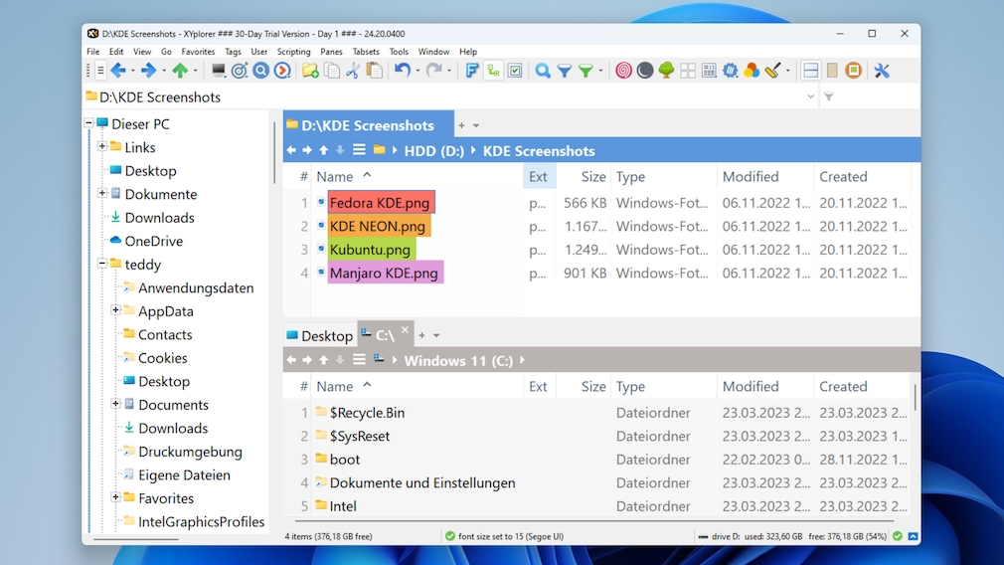This screenshot has width=1004, height=565.
Task: Click the blue Undo arrow
Action: tap(403, 71)
